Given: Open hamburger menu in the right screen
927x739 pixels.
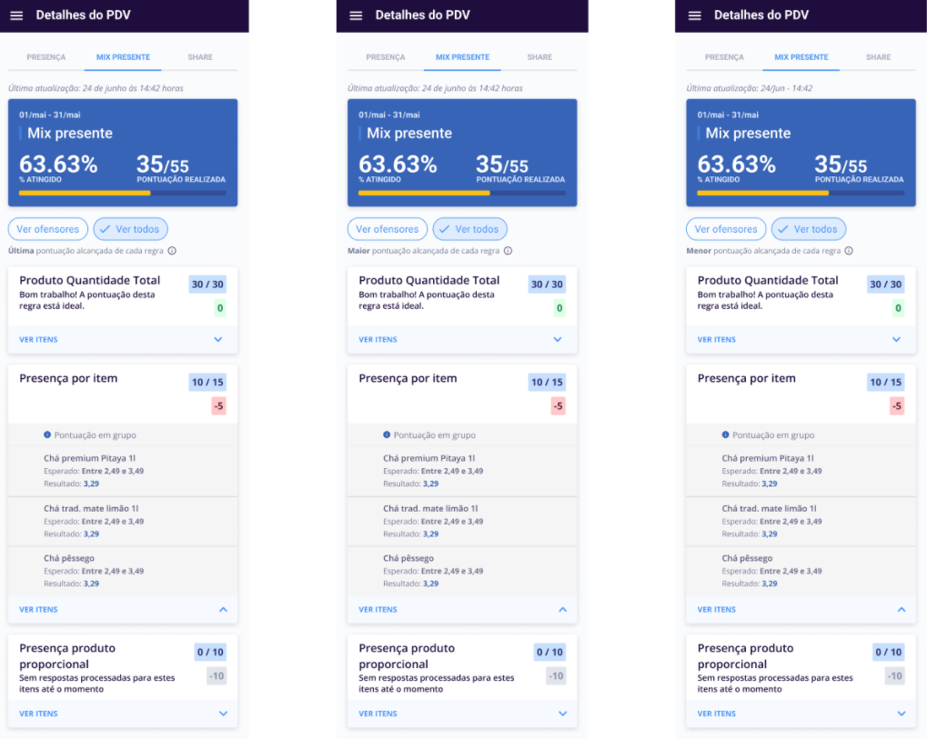Looking at the screenshot, I should tap(694, 15).
